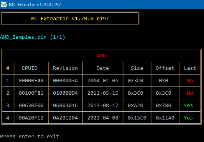
Task: Click date '2011-05-15'
Action: pyautogui.click(x=103, y=93)
